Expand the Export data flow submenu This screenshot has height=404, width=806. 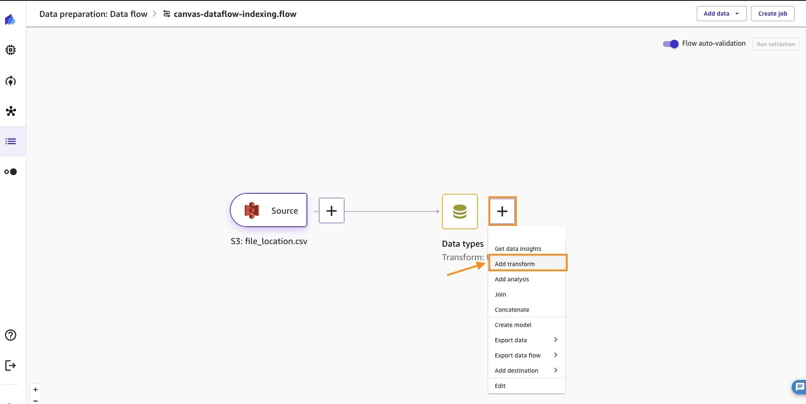(x=526, y=355)
